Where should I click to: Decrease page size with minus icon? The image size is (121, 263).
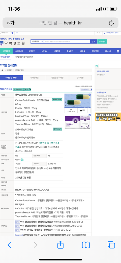[17, 33]
